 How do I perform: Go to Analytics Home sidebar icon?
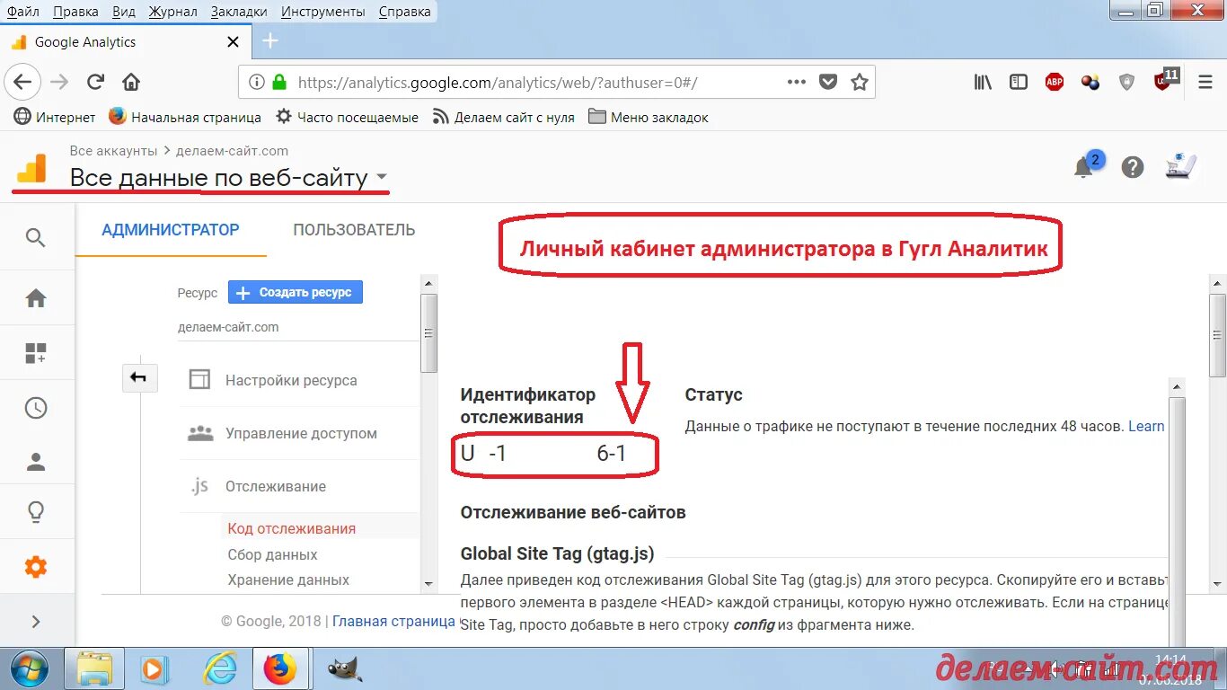coord(36,298)
